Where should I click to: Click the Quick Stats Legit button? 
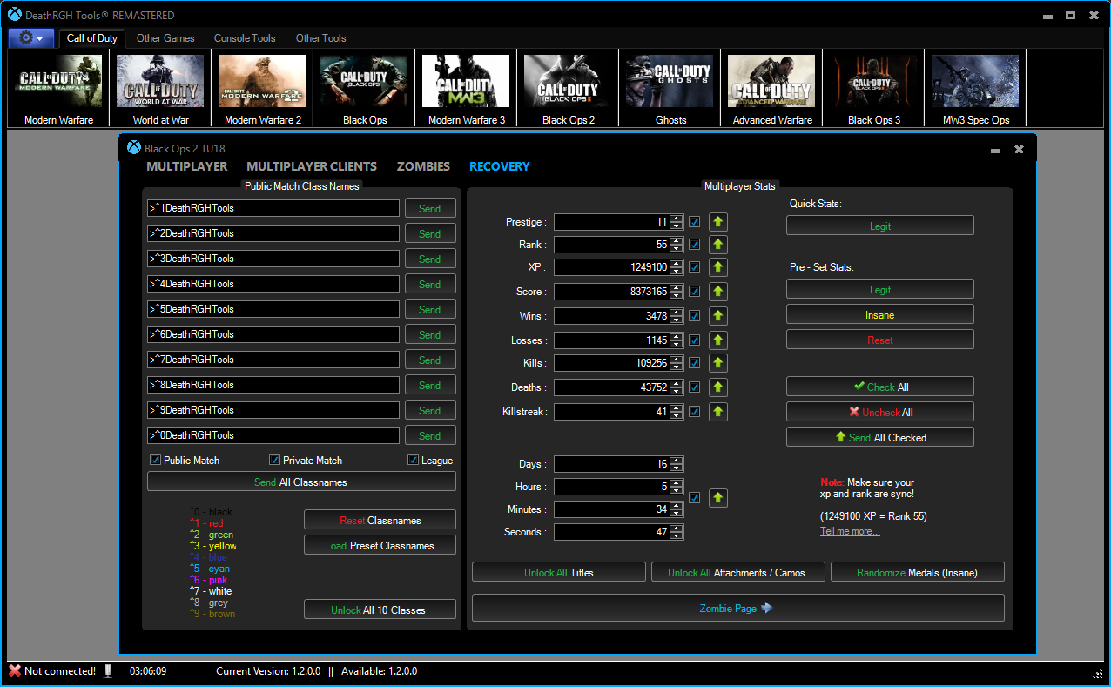pos(879,226)
